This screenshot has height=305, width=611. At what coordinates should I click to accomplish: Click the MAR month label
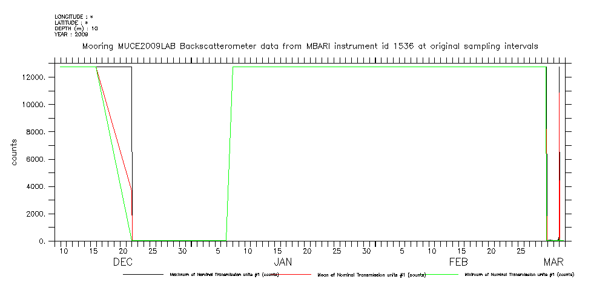pyautogui.click(x=554, y=263)
